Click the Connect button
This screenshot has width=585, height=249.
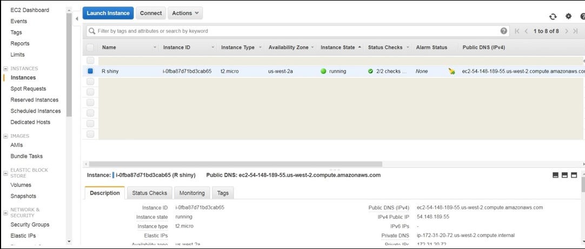coord(151,13)
